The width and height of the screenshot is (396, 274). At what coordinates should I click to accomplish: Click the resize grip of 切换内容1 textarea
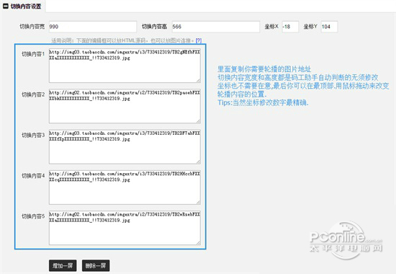pyautogui.click(x=199, y=81)
